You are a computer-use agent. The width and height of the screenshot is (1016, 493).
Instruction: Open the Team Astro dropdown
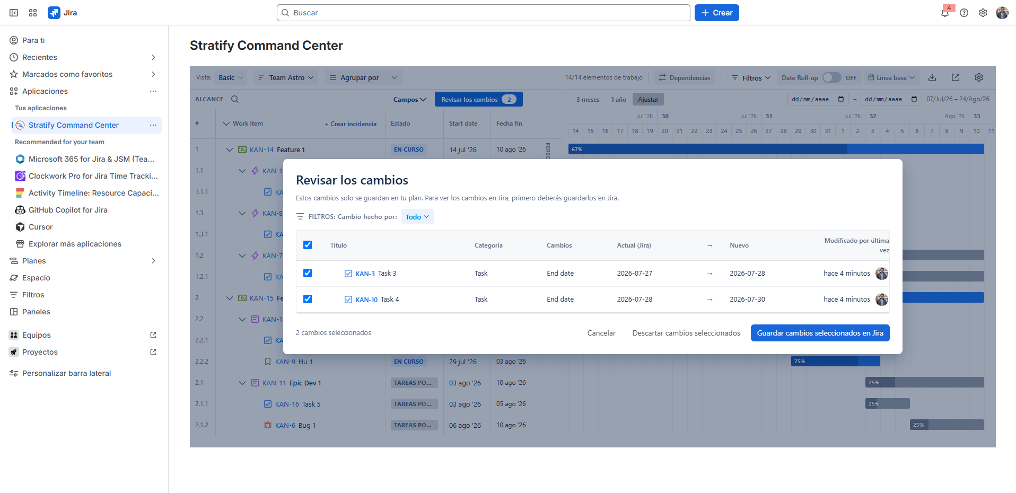click(x=286, y=77)
